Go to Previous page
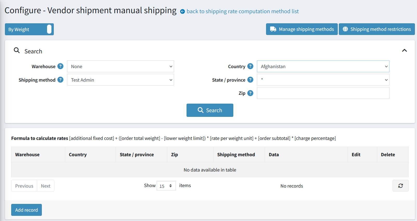The image size is (417, 221). [24, 186]
